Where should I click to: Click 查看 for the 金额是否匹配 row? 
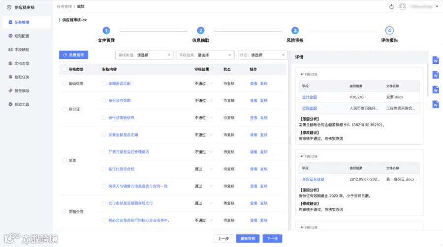pos(253,83)
